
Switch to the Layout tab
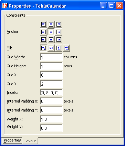pyautogui.click(x=30, y=141)
